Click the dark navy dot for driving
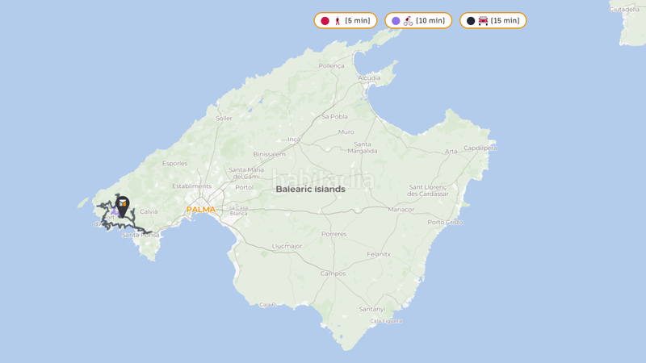Screen dimensions: 646x363 pyautogui.click(x=471, y=21)
